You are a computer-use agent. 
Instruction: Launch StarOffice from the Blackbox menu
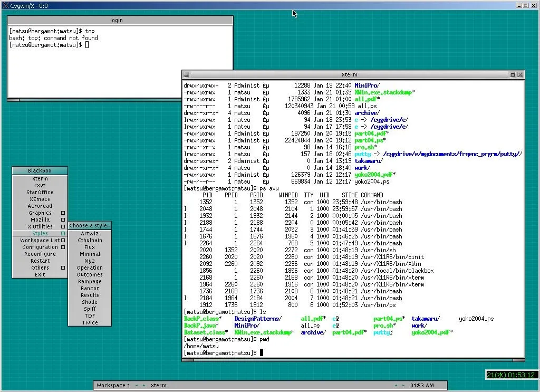point(40,193)
